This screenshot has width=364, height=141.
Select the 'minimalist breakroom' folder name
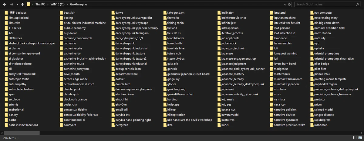pyautogui.click(x=288, y=79)
